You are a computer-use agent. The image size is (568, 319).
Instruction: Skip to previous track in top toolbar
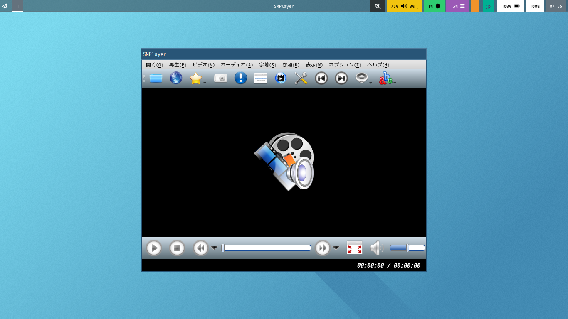click(x=321, y=78)
